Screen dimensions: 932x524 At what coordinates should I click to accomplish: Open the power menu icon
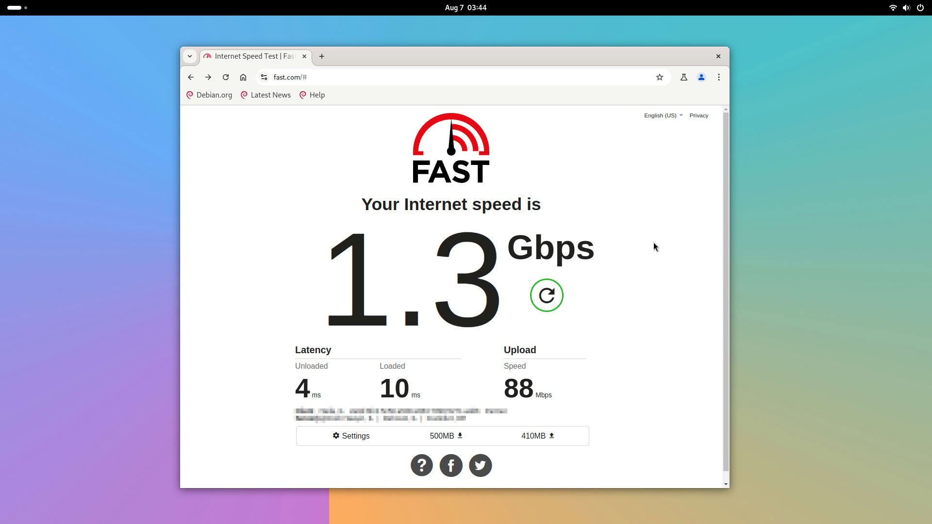point(920,8)
